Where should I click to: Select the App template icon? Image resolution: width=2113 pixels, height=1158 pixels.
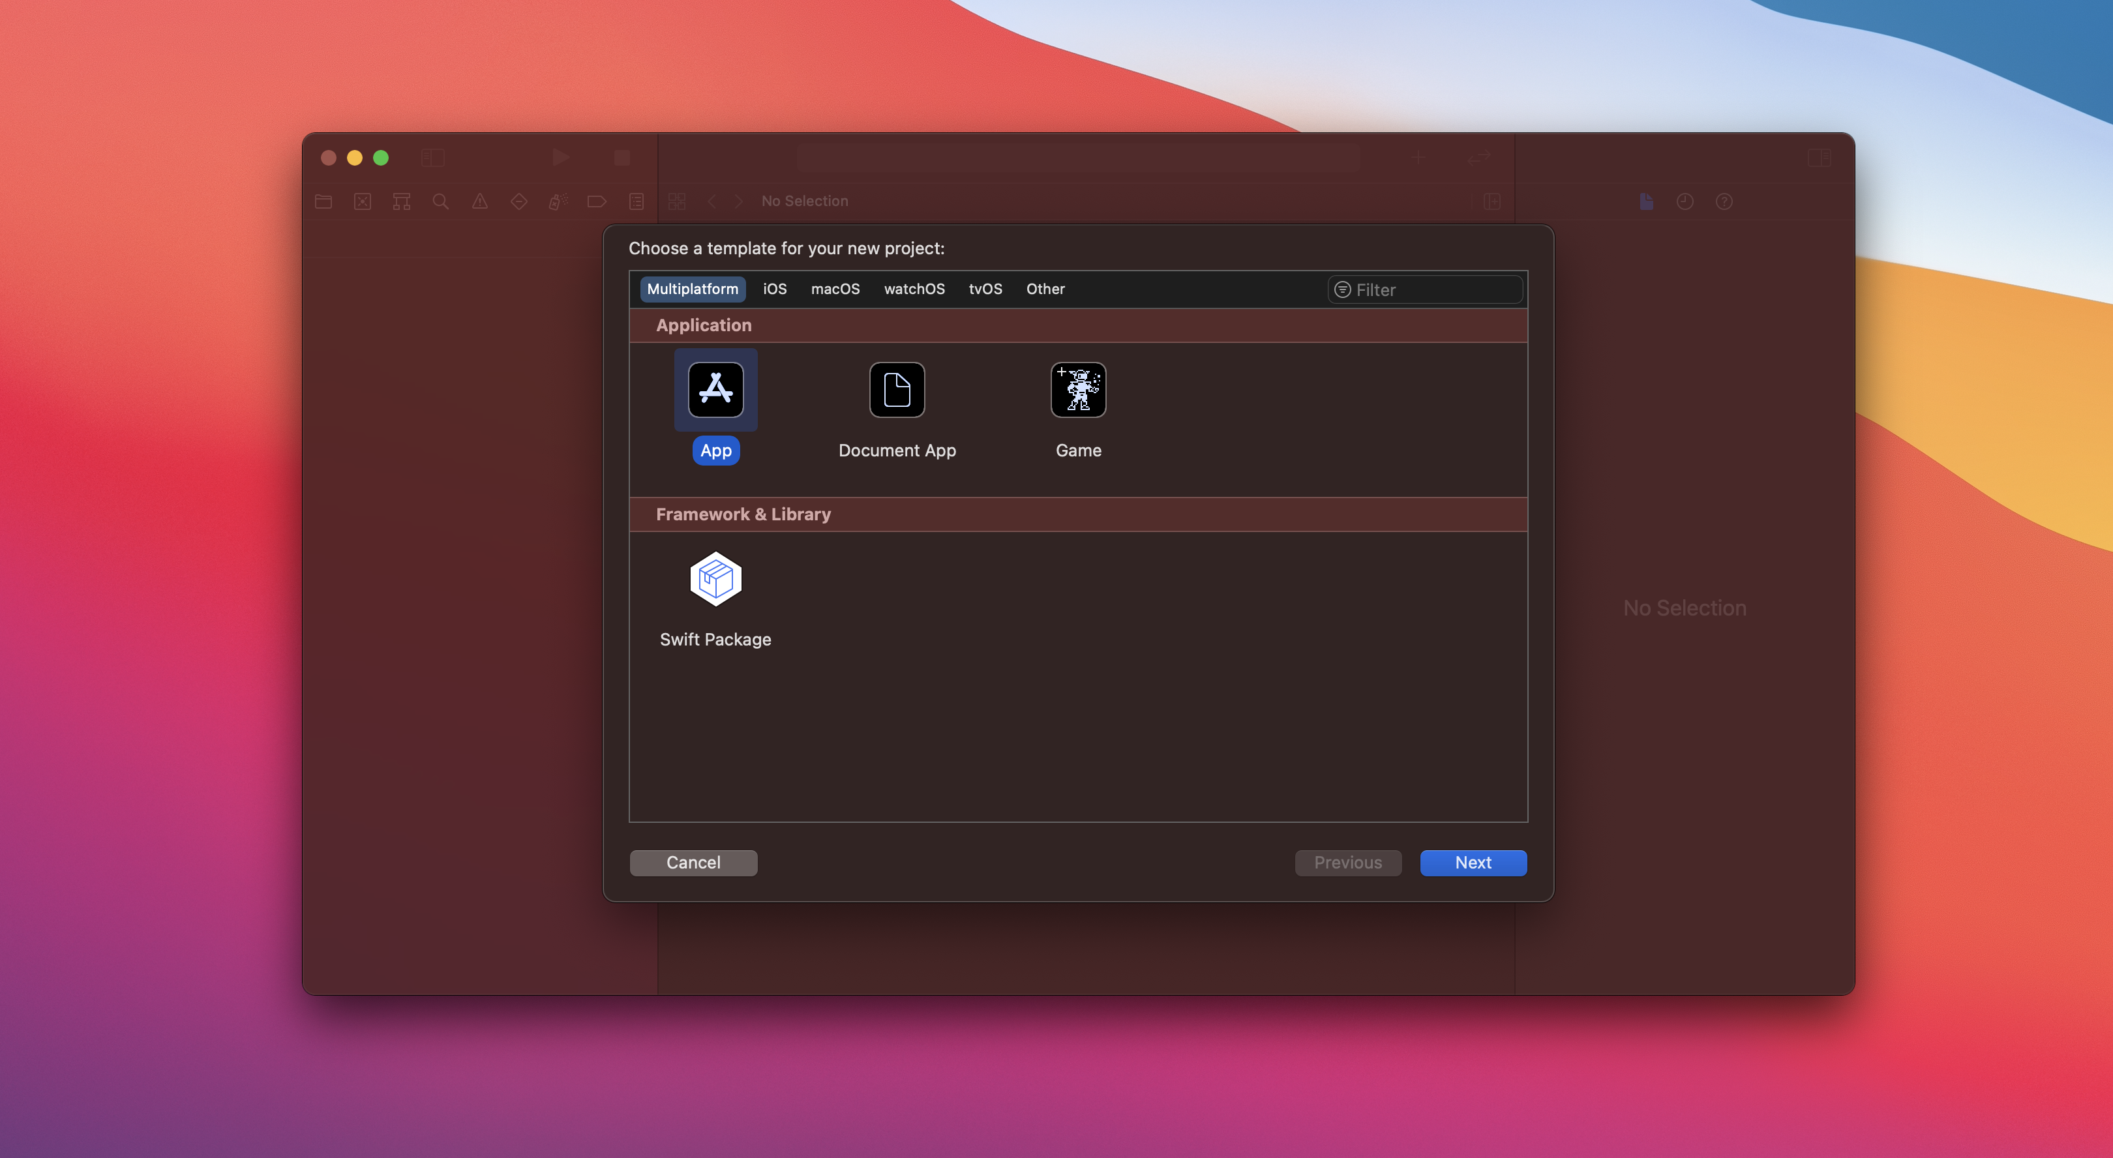point(715,391)
